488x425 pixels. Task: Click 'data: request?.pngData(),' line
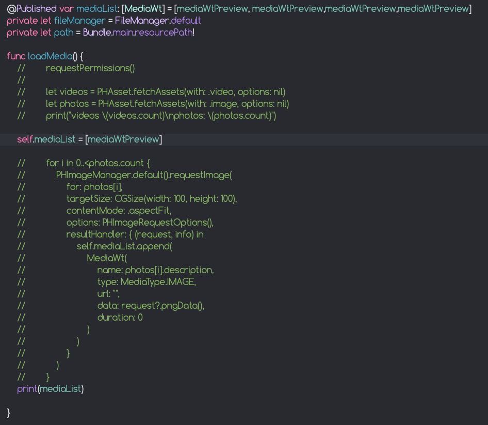click(151, 305)
